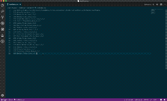Click testData.csv in the breadcrumb path

(41, 8)
